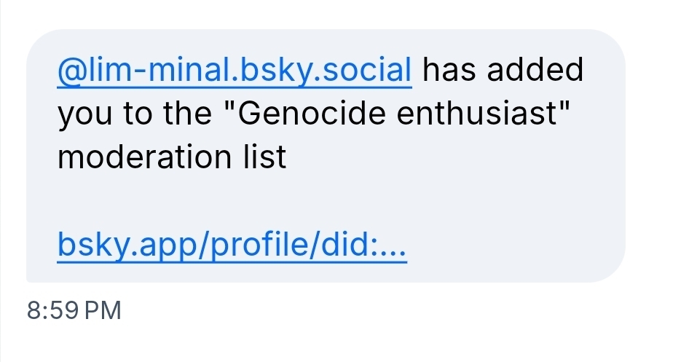Click empty bubble space right of the URL

point(510,248)
